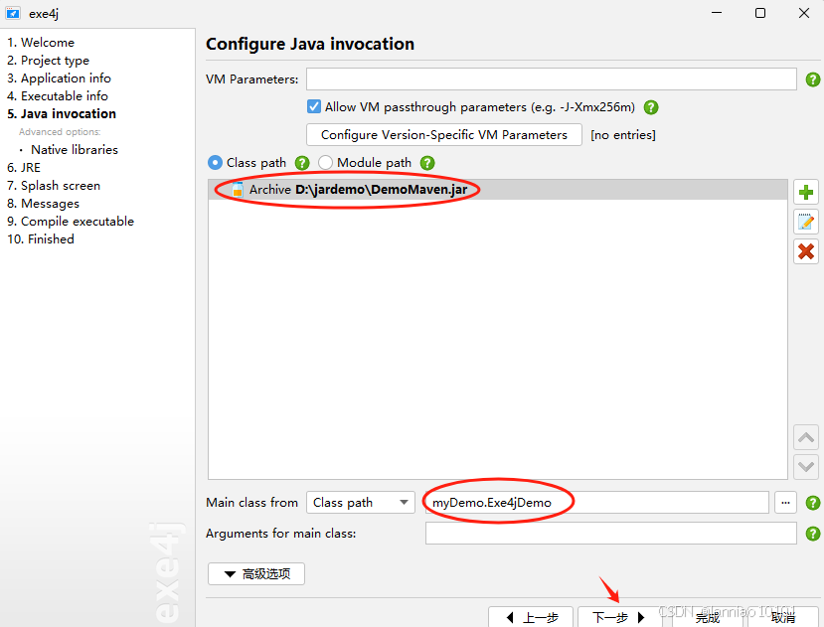Select step 5. Java invocation

(x=62, y=113)
